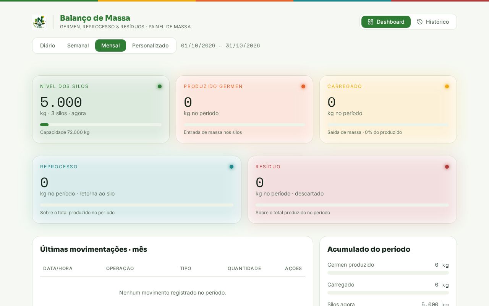Click the 'Germen produzido' label

[351, 265]
